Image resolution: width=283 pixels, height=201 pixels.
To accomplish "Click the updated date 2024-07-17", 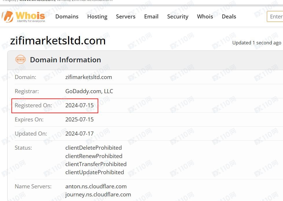I will pyautogui.click(x=80, y=134).
